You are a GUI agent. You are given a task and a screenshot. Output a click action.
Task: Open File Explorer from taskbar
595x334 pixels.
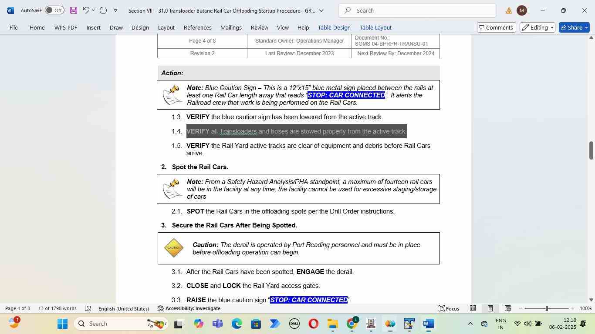tap(333, 324)
